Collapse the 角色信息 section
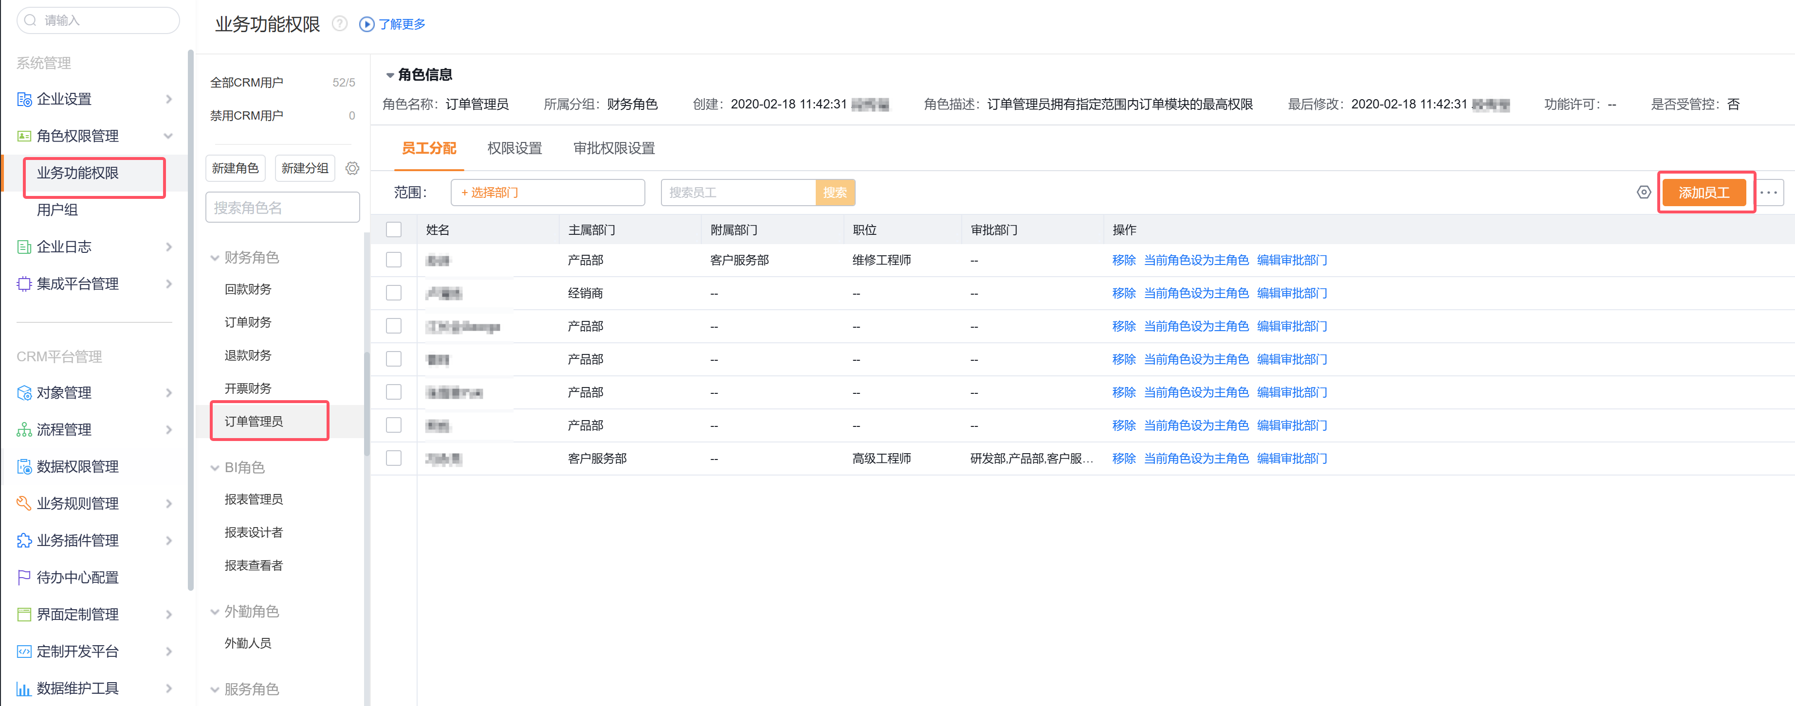 [x=389, y=75]
